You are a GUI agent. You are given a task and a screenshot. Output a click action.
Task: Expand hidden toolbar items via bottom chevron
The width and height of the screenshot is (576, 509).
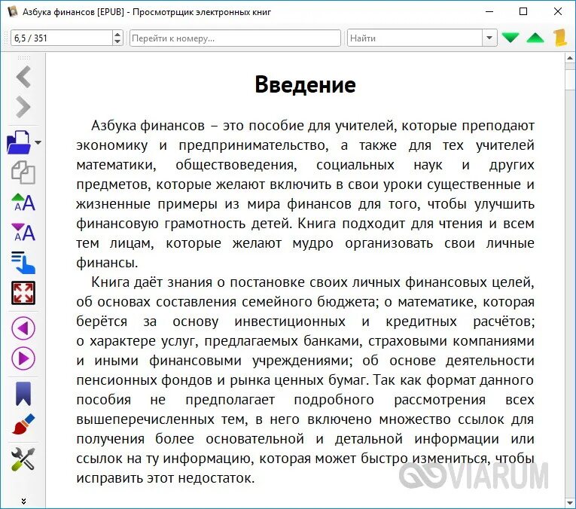[23, 501]
